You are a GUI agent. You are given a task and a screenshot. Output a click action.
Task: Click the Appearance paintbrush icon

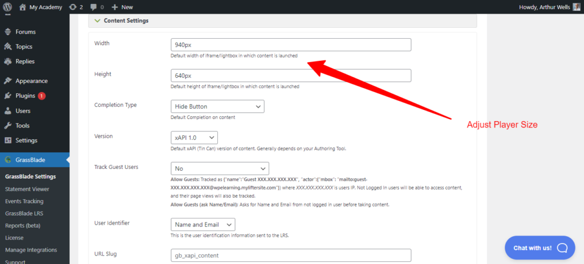[x=8, y=81]
